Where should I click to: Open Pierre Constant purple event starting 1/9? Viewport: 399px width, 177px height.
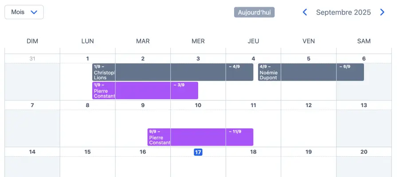tap(145, 91)
